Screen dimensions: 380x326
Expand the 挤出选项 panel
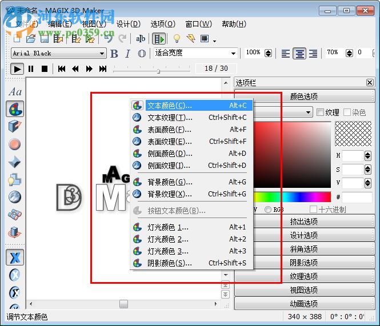coord(305,222)
